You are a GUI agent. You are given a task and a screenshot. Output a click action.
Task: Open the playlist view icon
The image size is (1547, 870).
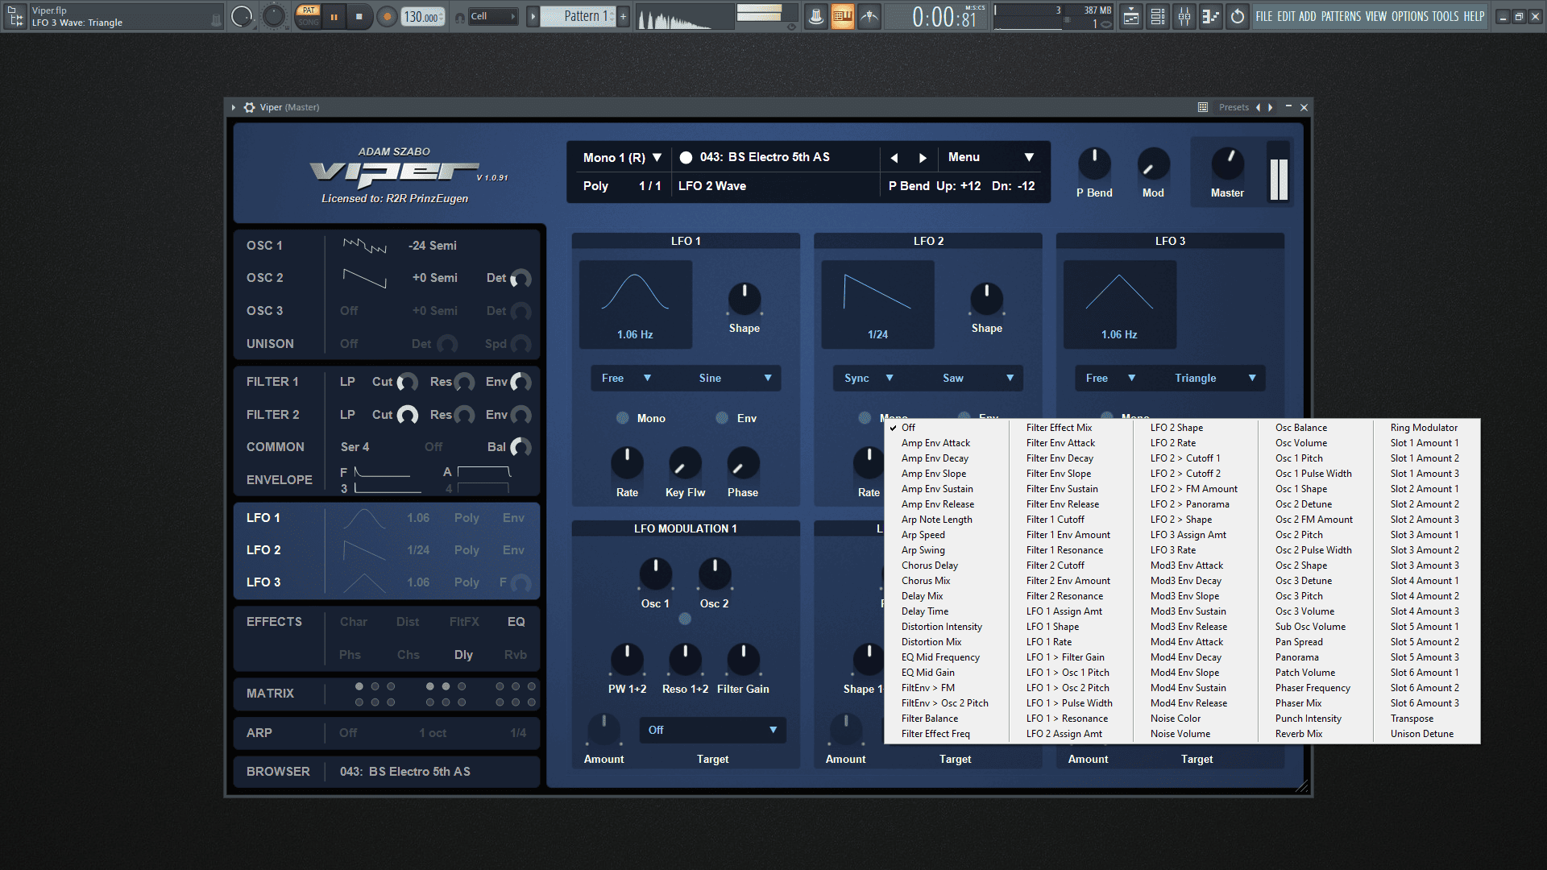click(1131, 16)
